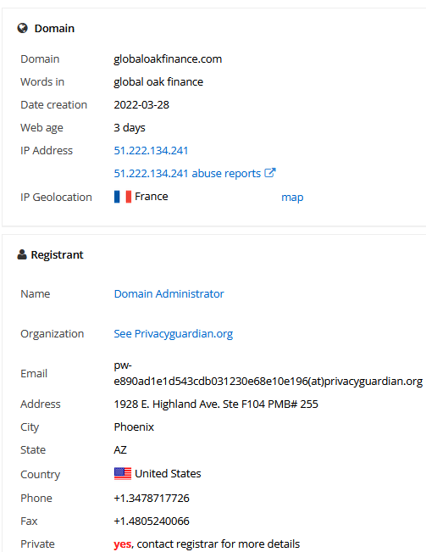Click the Domain section heading text
Image resolution: width=426 pixels, height=552 pixels.
click(54, 28)
